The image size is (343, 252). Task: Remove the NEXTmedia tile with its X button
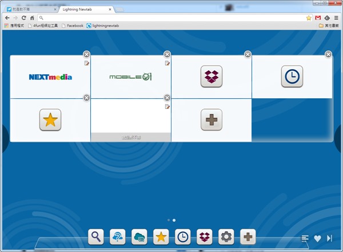pyautogui.click(x=87, y=54)
